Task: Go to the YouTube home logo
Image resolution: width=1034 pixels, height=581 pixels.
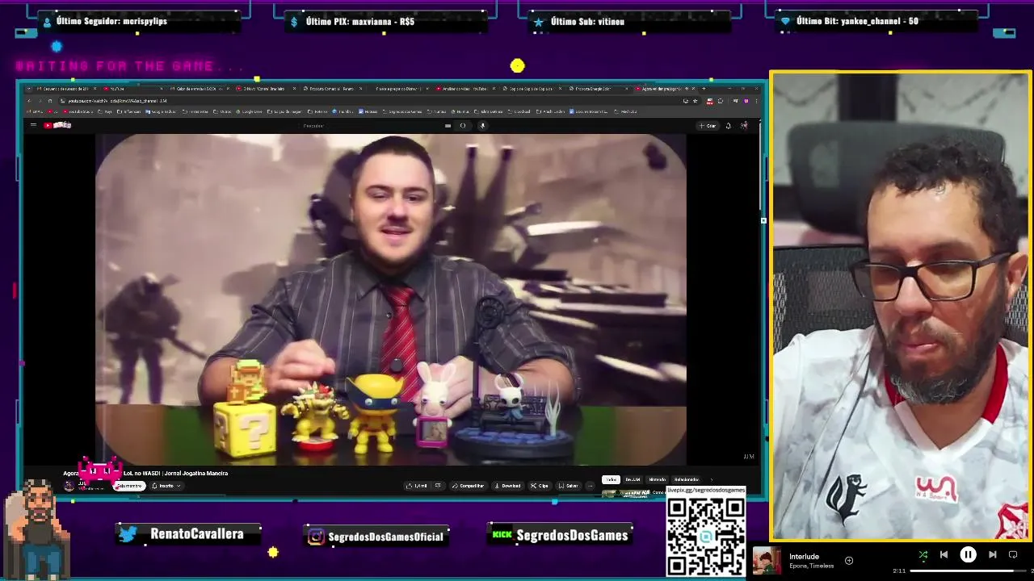Action: tap(57, 125)
